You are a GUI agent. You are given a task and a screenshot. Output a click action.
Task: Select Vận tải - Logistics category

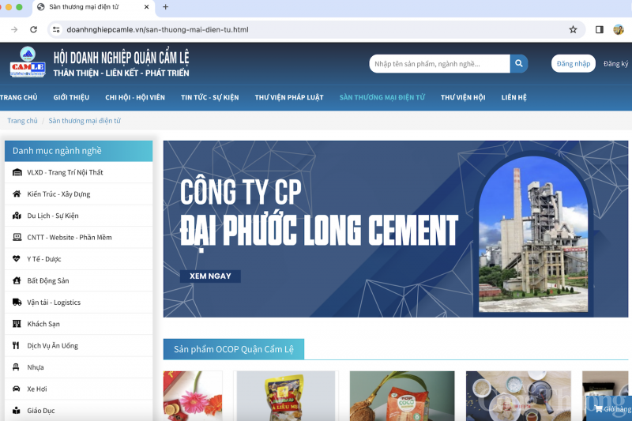[54, 303]
